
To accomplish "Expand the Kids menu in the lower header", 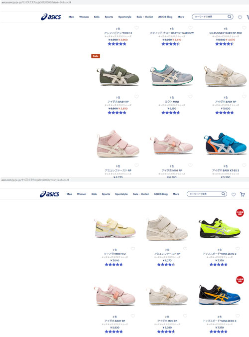I will (x=94, y=194).
